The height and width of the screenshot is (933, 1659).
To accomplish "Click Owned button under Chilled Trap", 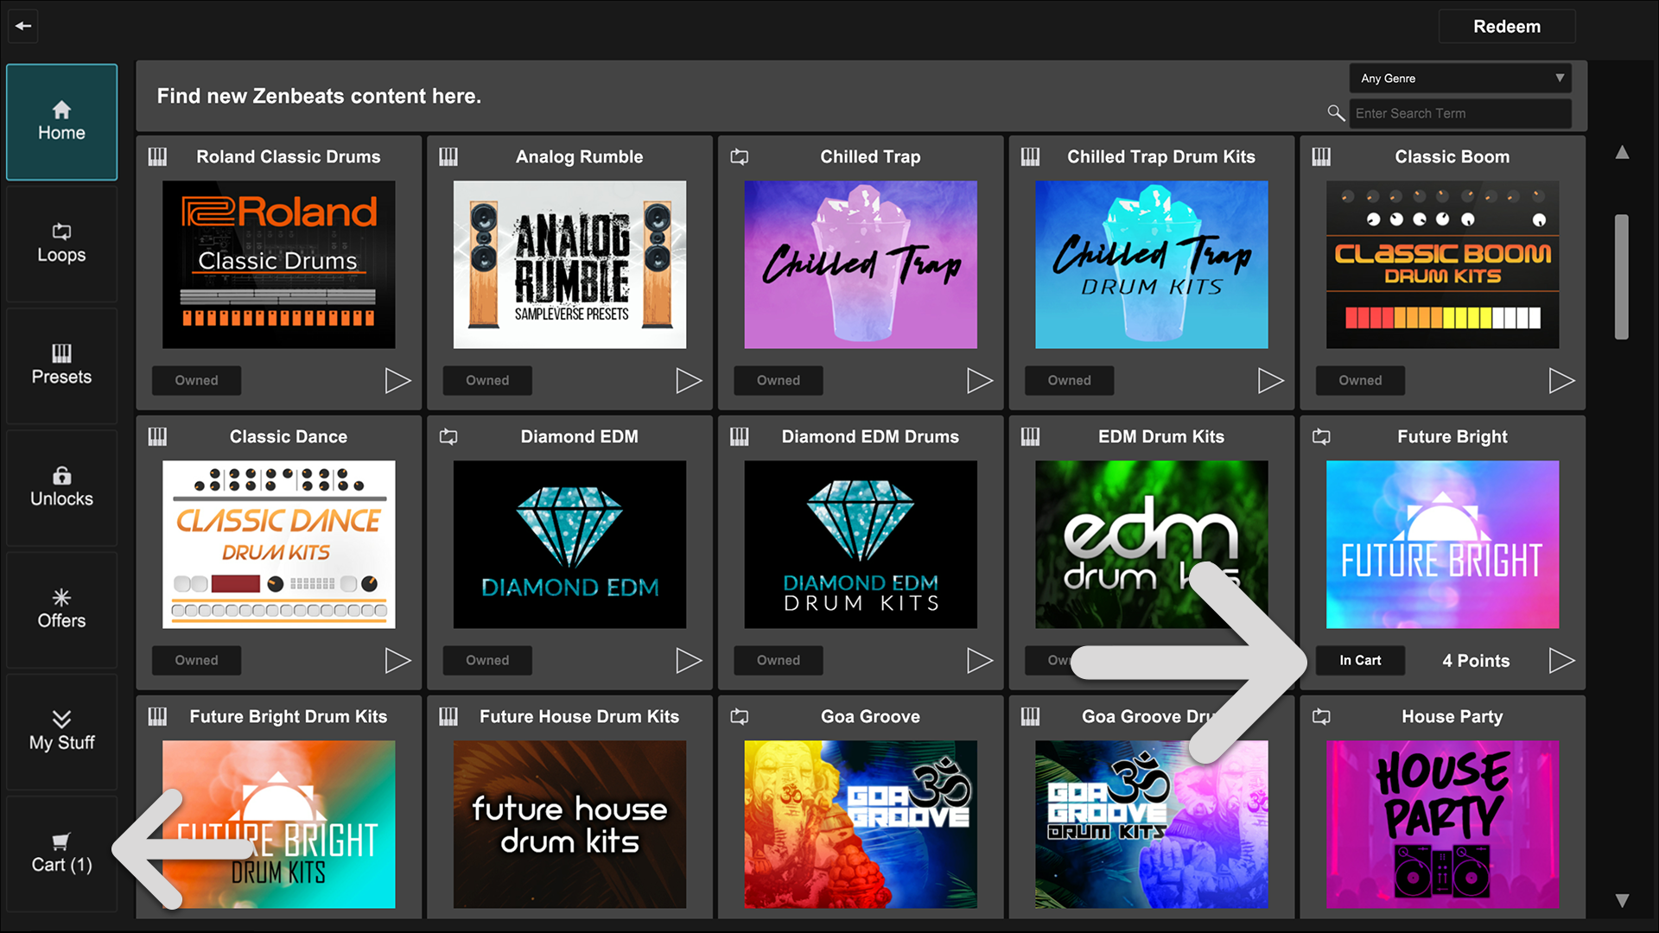I will coord(779,380).
